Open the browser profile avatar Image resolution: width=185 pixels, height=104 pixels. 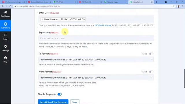pyautogui.click(x=179, y=6)
